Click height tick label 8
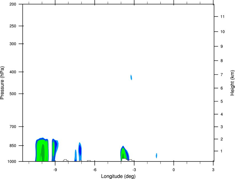Viewport: 235px width, 179px height. (222, 61)
